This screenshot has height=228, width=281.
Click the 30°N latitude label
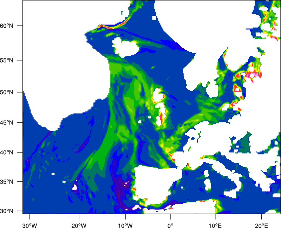click(7, 211)
